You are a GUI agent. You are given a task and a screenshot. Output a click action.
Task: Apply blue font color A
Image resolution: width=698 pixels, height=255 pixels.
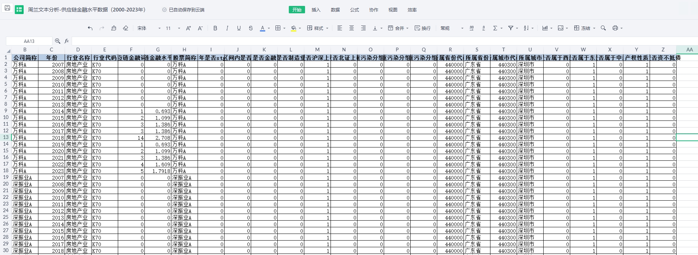click(263, 28)
